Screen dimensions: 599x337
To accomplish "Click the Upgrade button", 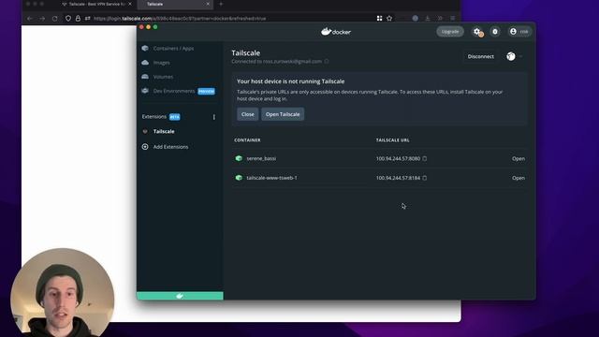I will (450, 32).
